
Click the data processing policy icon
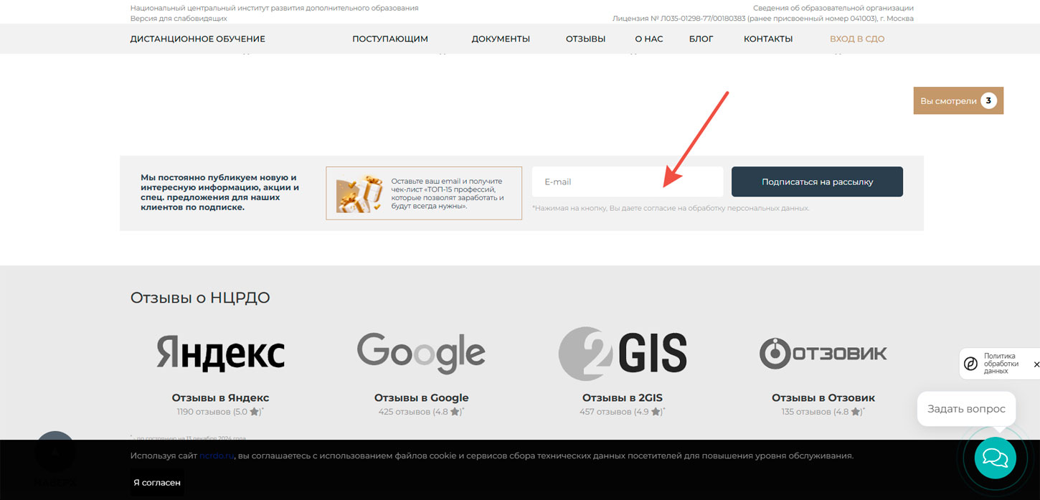click(970, 364)
